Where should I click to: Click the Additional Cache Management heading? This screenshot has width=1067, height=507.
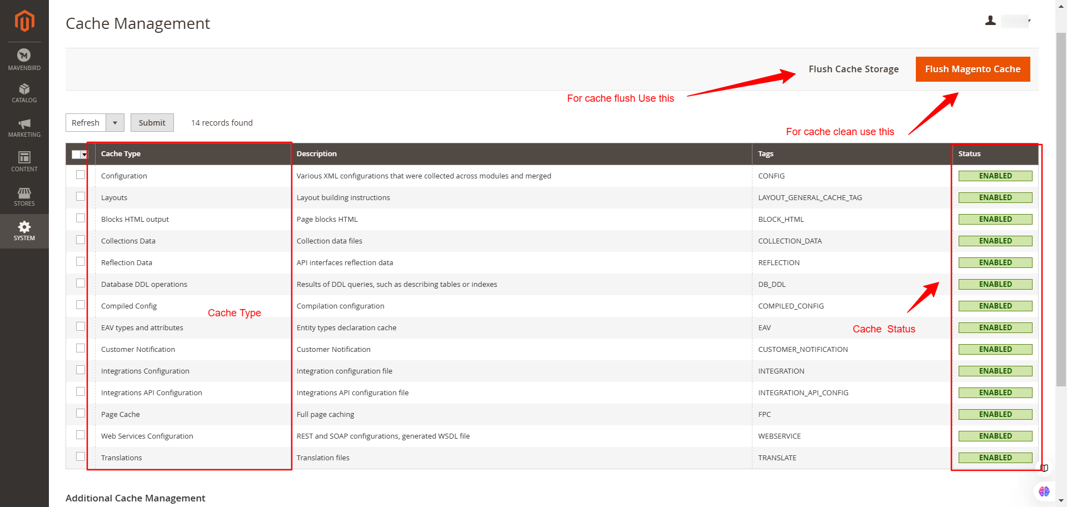tap(135, 498)
